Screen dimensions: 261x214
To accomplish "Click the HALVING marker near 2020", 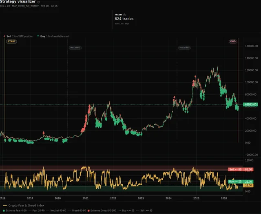I will point(75,48).
